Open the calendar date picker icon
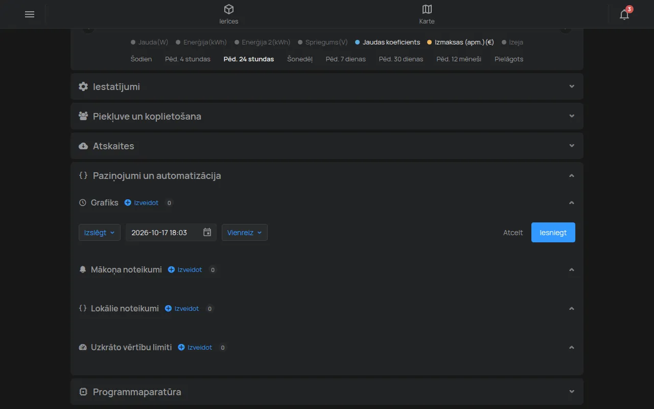The width and height of the screenshot is (654, 409). coord(207,233)
